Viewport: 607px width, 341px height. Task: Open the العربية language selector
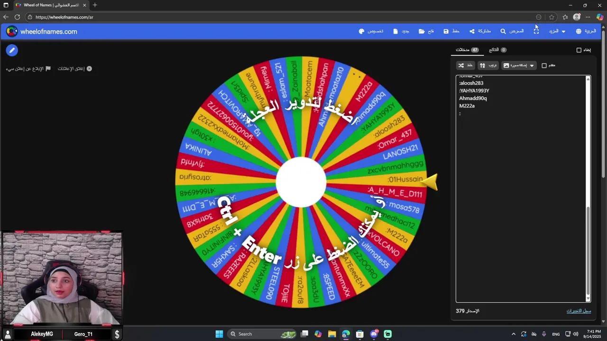tap(586, 31)
